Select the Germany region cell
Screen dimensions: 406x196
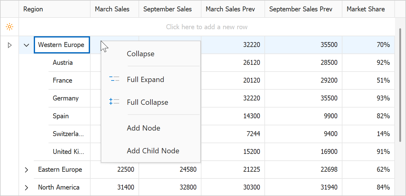click(66, 98)
